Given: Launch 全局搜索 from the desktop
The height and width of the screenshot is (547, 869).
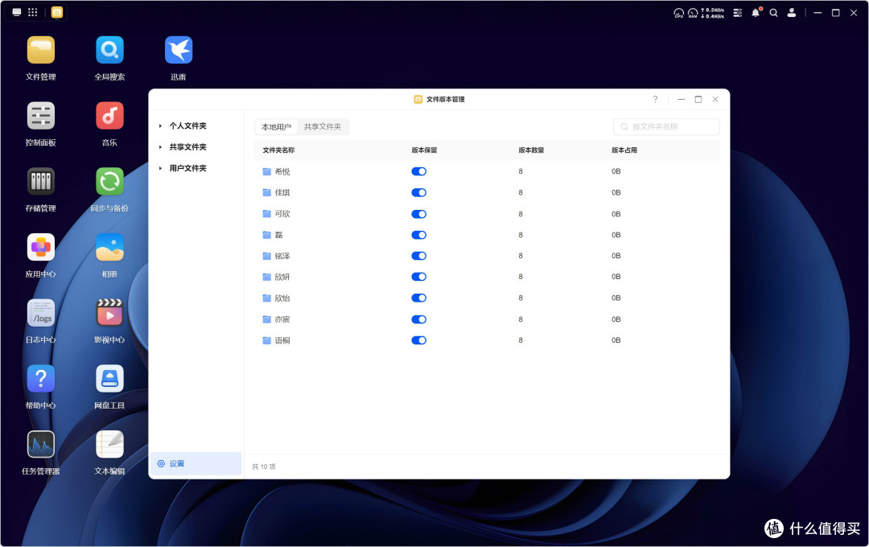Looking at the screenshot, I should point(109,51).
